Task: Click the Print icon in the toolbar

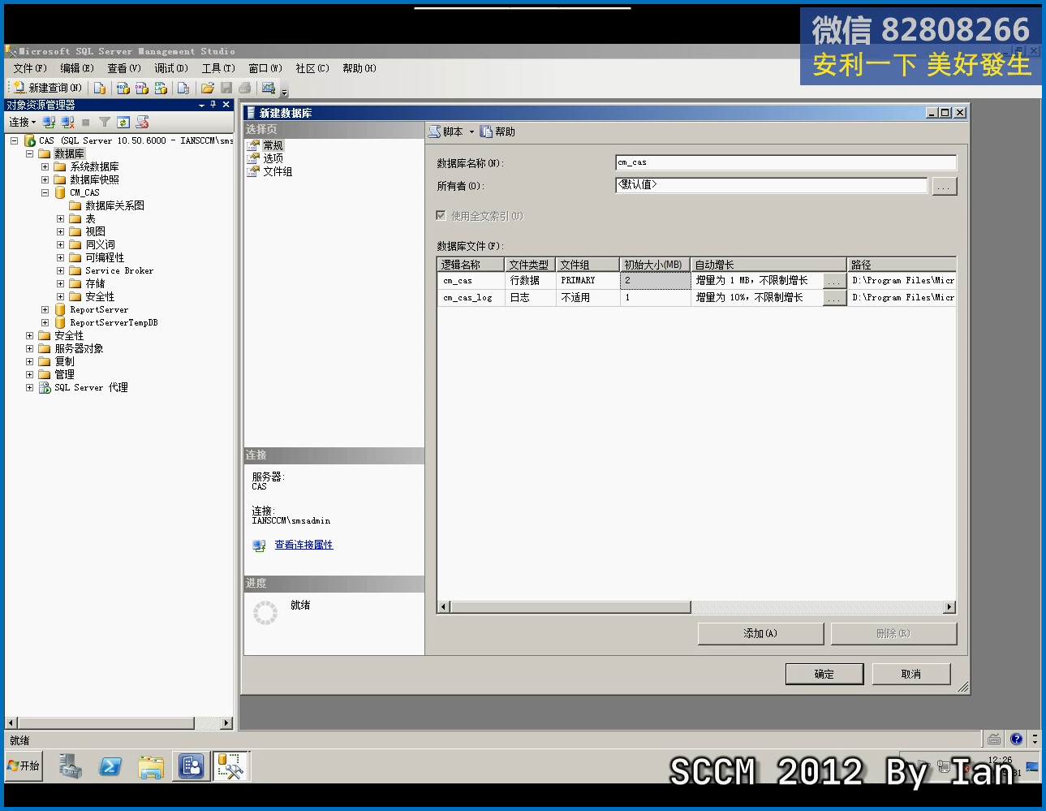Action: (x=245, y=88)
